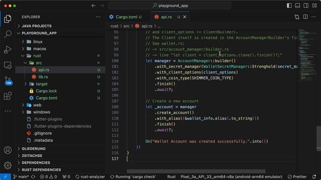Click the main* branch in status bar

21,176
